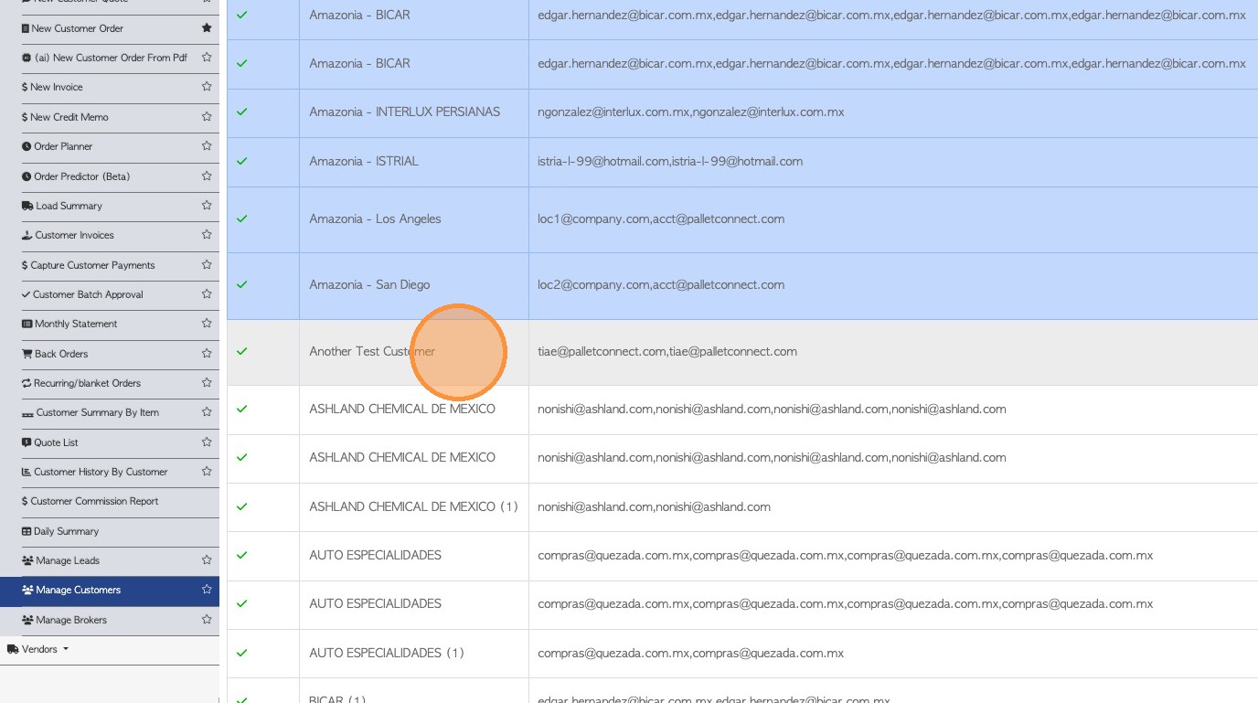Toggle the star next to Manage Brokers

tap(207, 620)
